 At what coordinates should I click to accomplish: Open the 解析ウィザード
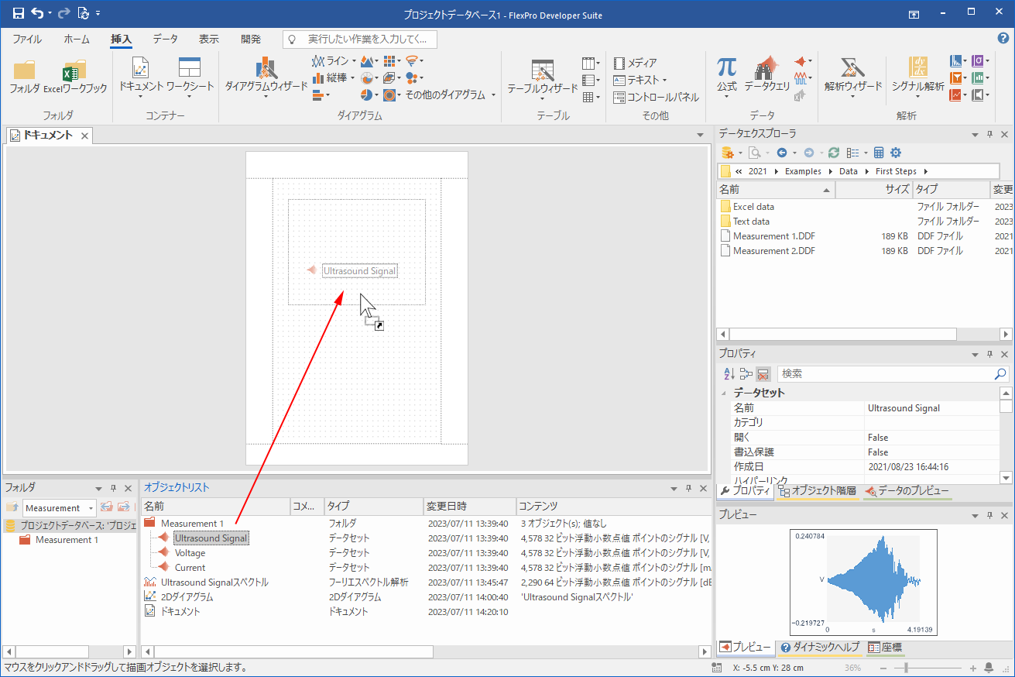click(x=853, y=77)
